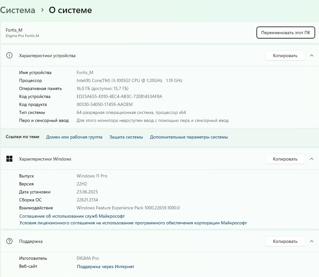Click the Windows logo icon
Viewport: 319px width, 277px height.
click(x=9, y=159)
